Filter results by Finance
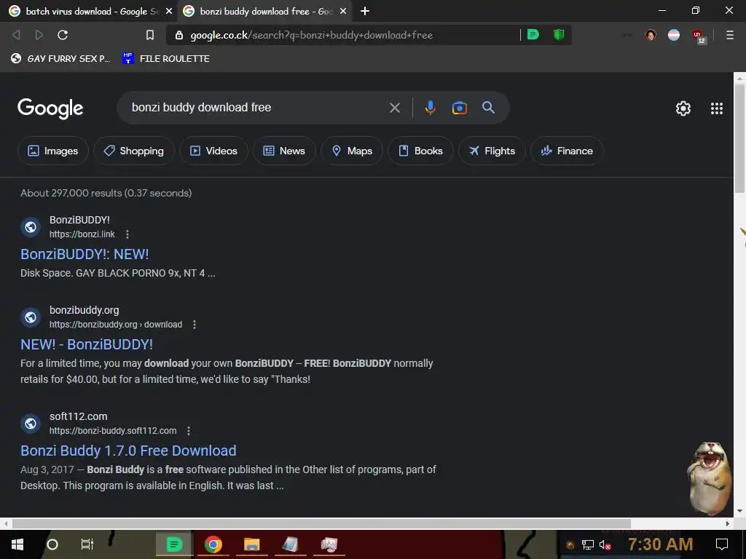 [x=567, y=151]
